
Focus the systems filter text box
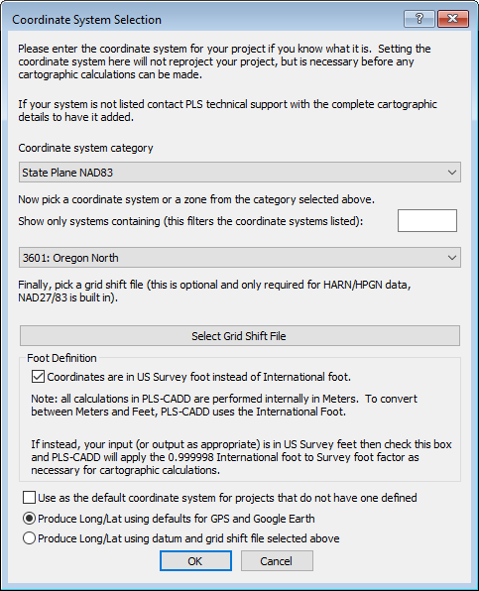coord(427,220)
